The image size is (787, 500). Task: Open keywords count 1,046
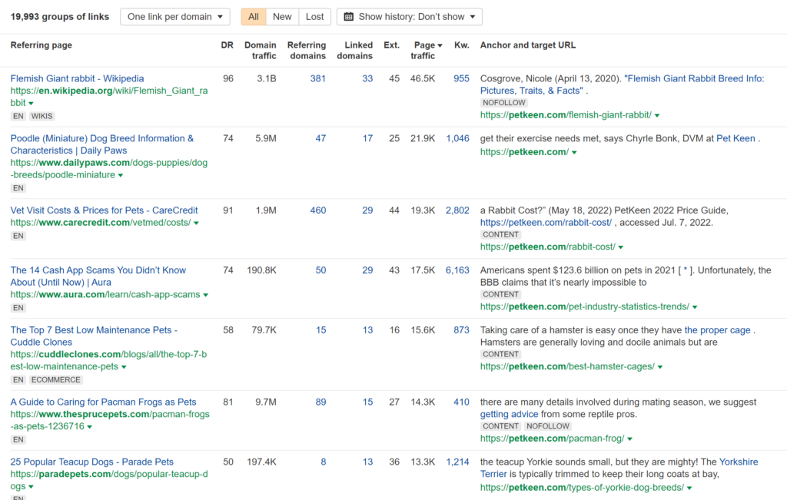tap(458, 138)
